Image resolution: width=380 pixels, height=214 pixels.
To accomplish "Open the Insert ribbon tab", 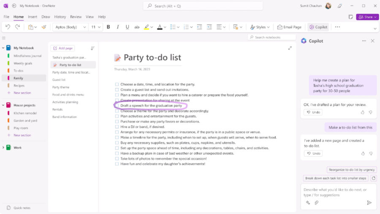I will [33, 17].
